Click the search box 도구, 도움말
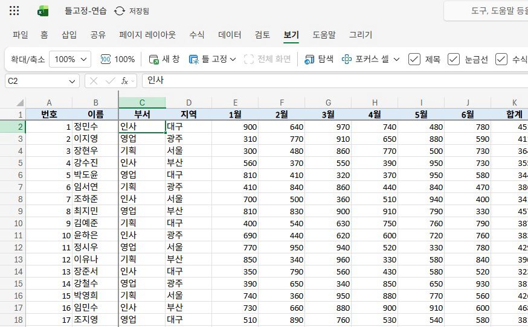528x327 pixels. [x=486, y=11]
